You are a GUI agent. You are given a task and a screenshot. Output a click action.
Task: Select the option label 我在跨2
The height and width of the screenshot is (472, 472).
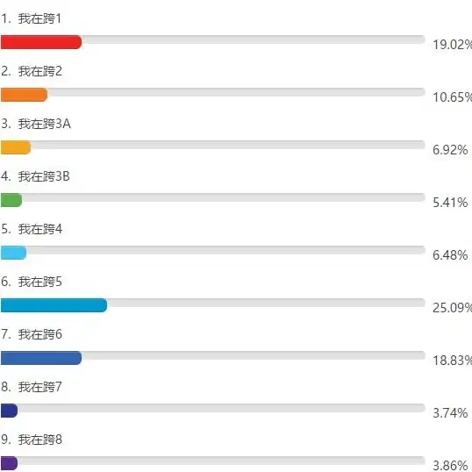click(40, 71)
